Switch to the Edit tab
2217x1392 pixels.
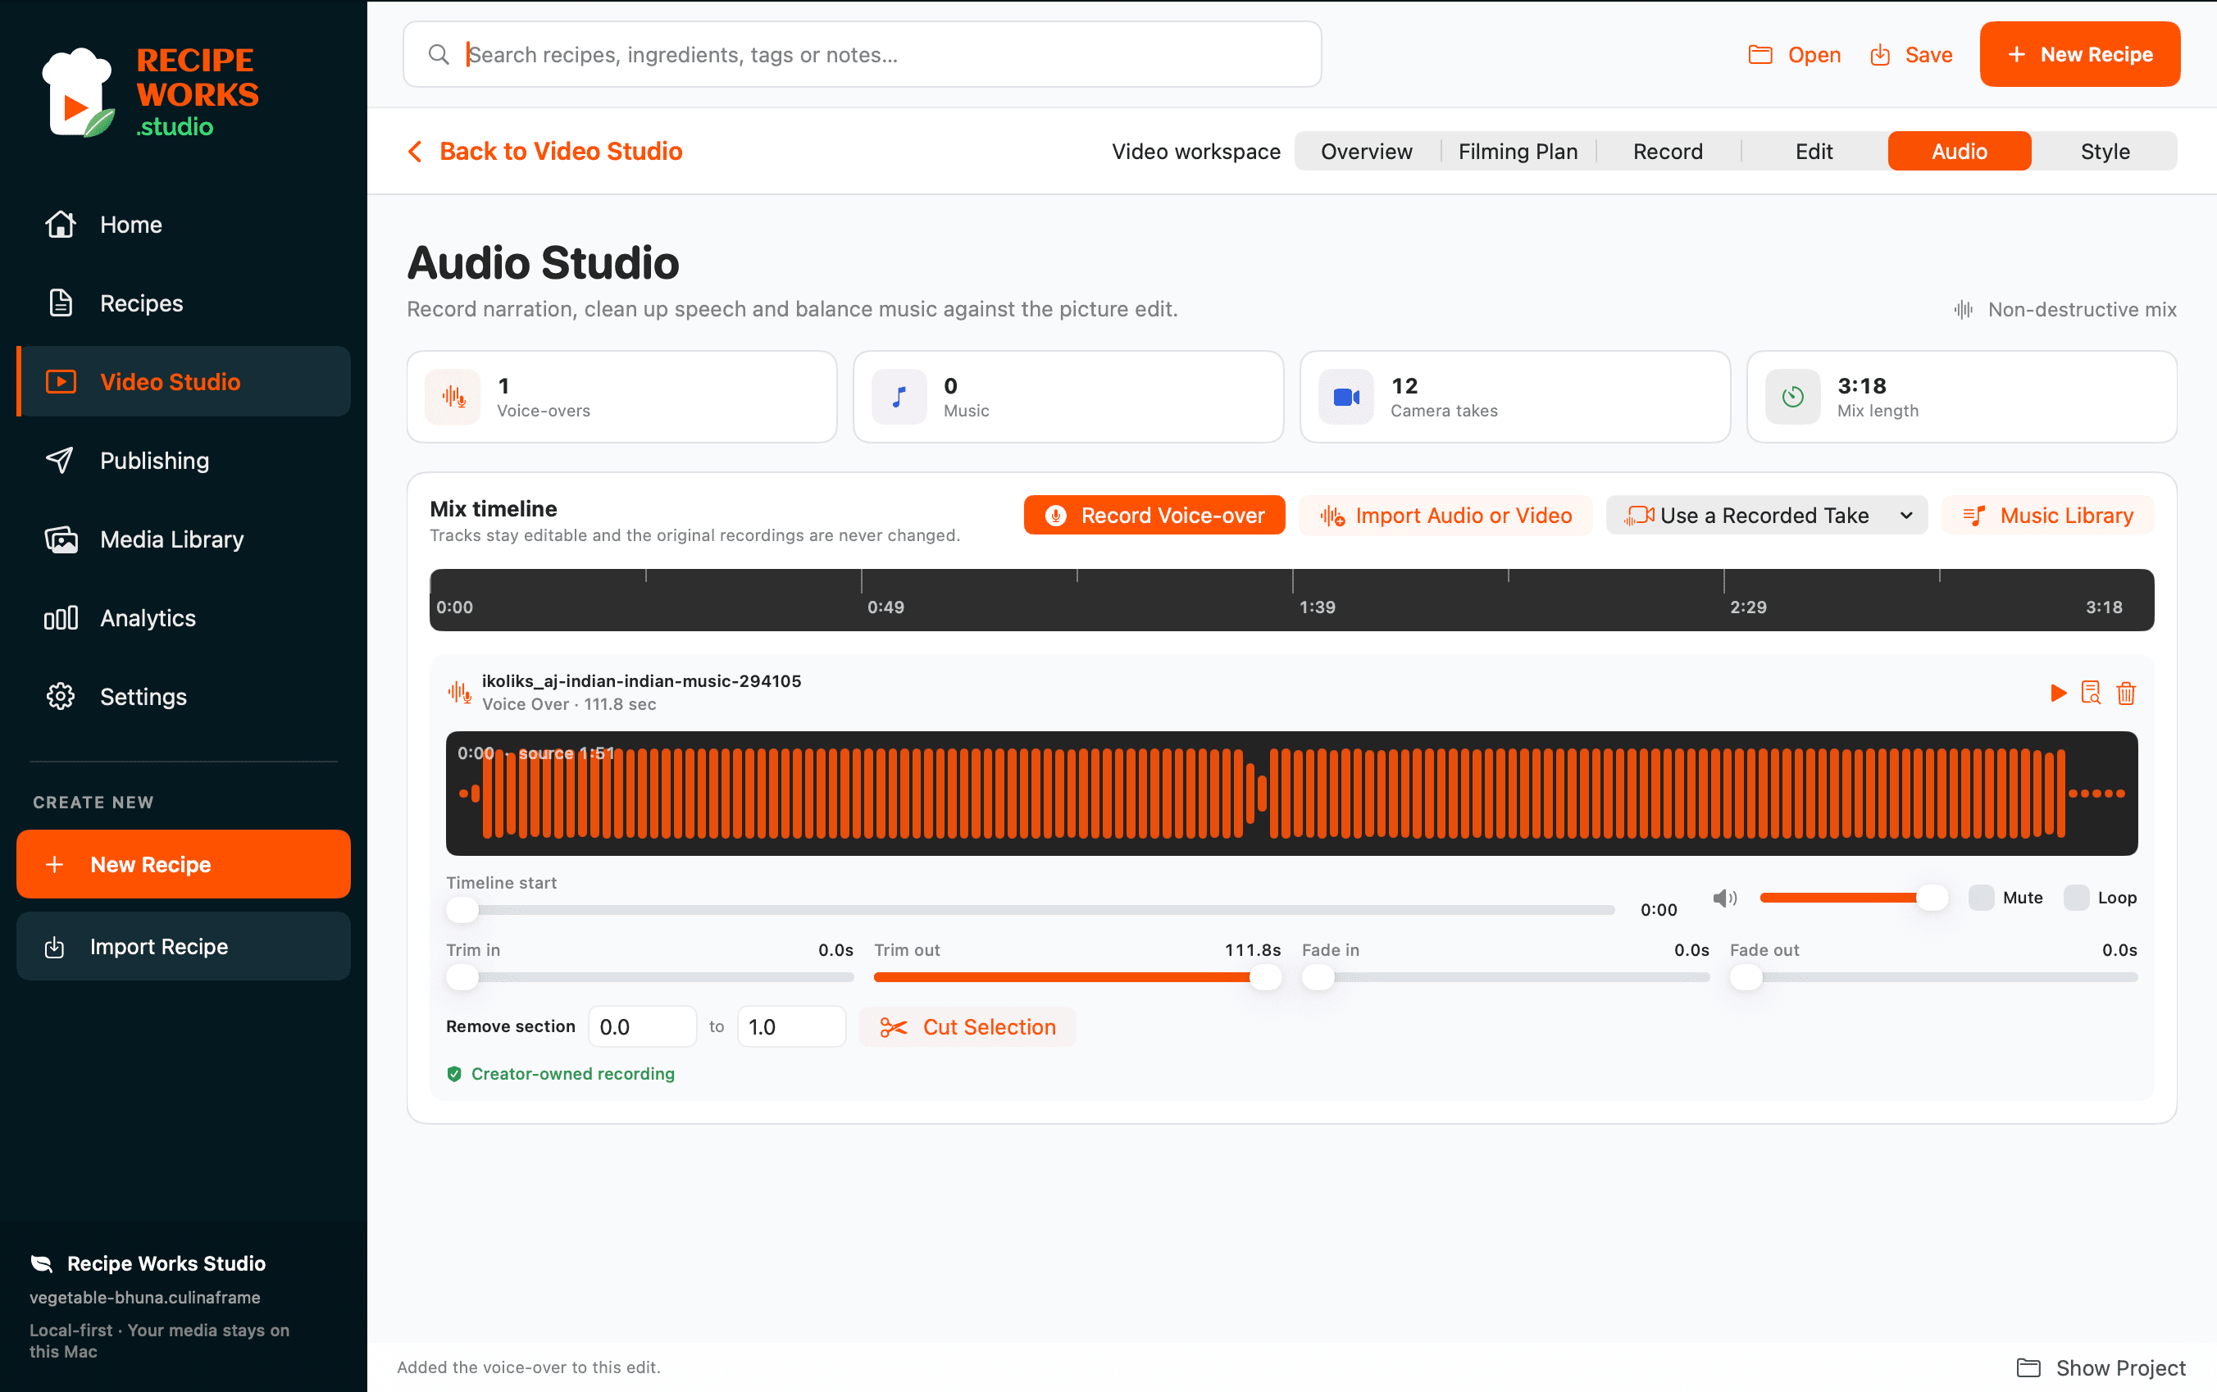1814,151
